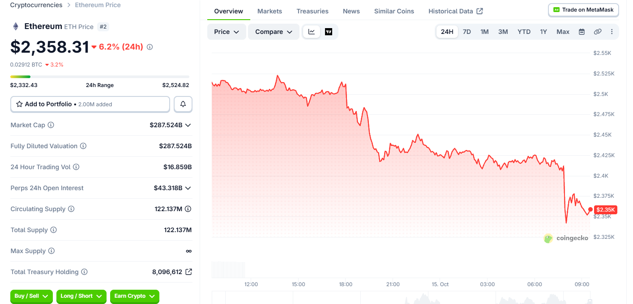Image resolution: width=633 pixels, height=304 pixels.
Task: Click the 15. Oct date label on the chart axis
Action: 440,284
